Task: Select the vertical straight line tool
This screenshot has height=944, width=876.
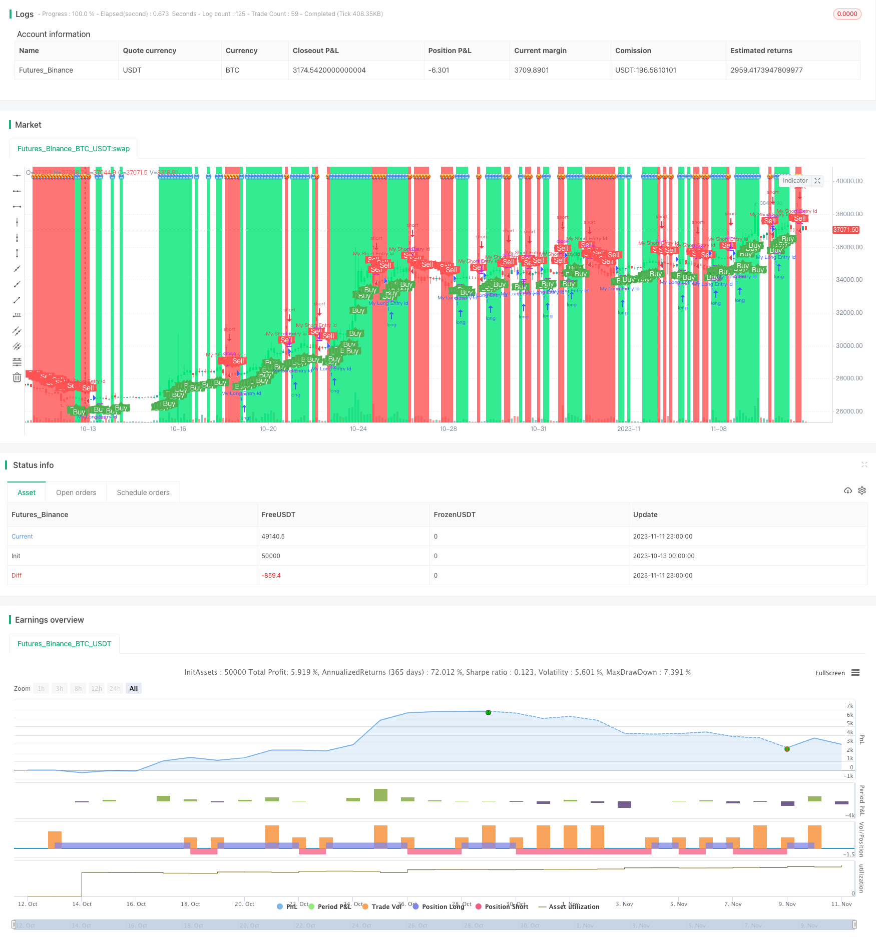Action: (17, 222)
